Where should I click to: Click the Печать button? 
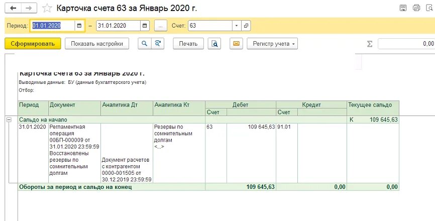coord(188,44)
